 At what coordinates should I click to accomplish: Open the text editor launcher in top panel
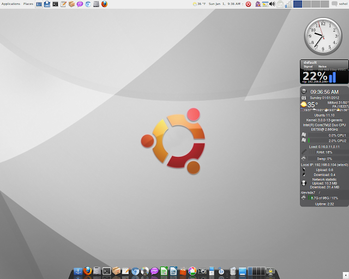[x=63, y=4]
